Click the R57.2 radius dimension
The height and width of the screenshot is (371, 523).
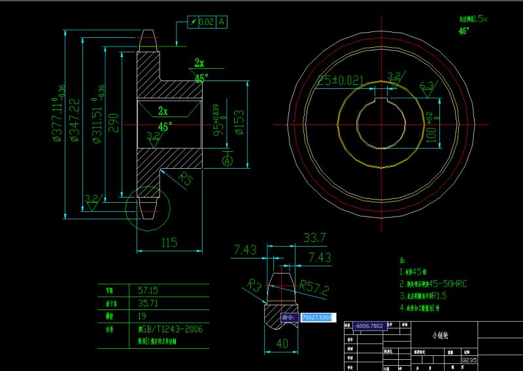tap(314, 287)
